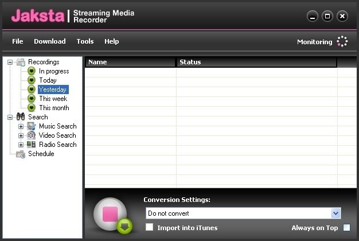
Task: Sort by the Status column header
Action: (257, 62)
